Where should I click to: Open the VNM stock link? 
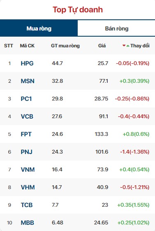click(28, 170)
